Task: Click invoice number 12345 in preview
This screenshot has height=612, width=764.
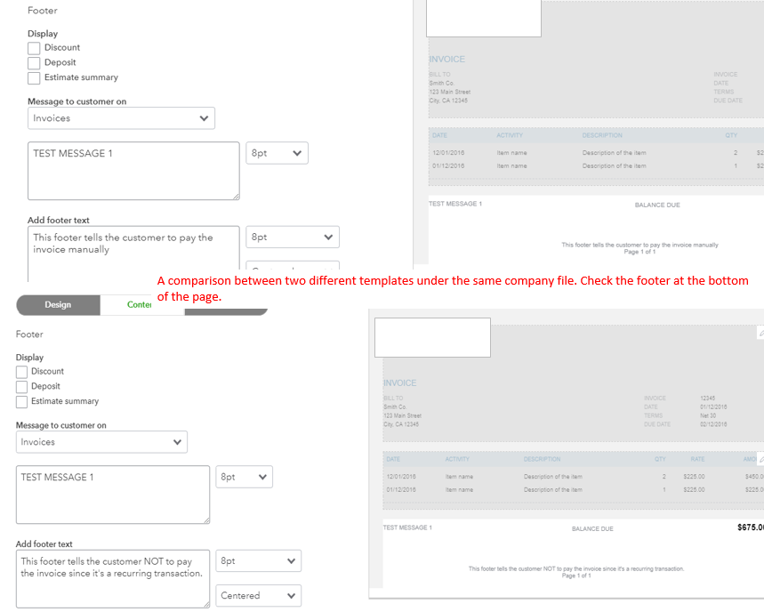Action: [707, 399]
